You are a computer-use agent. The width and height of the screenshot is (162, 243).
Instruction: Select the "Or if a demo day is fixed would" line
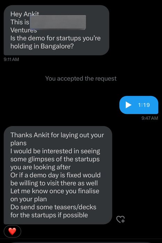[x=55, y=175]
